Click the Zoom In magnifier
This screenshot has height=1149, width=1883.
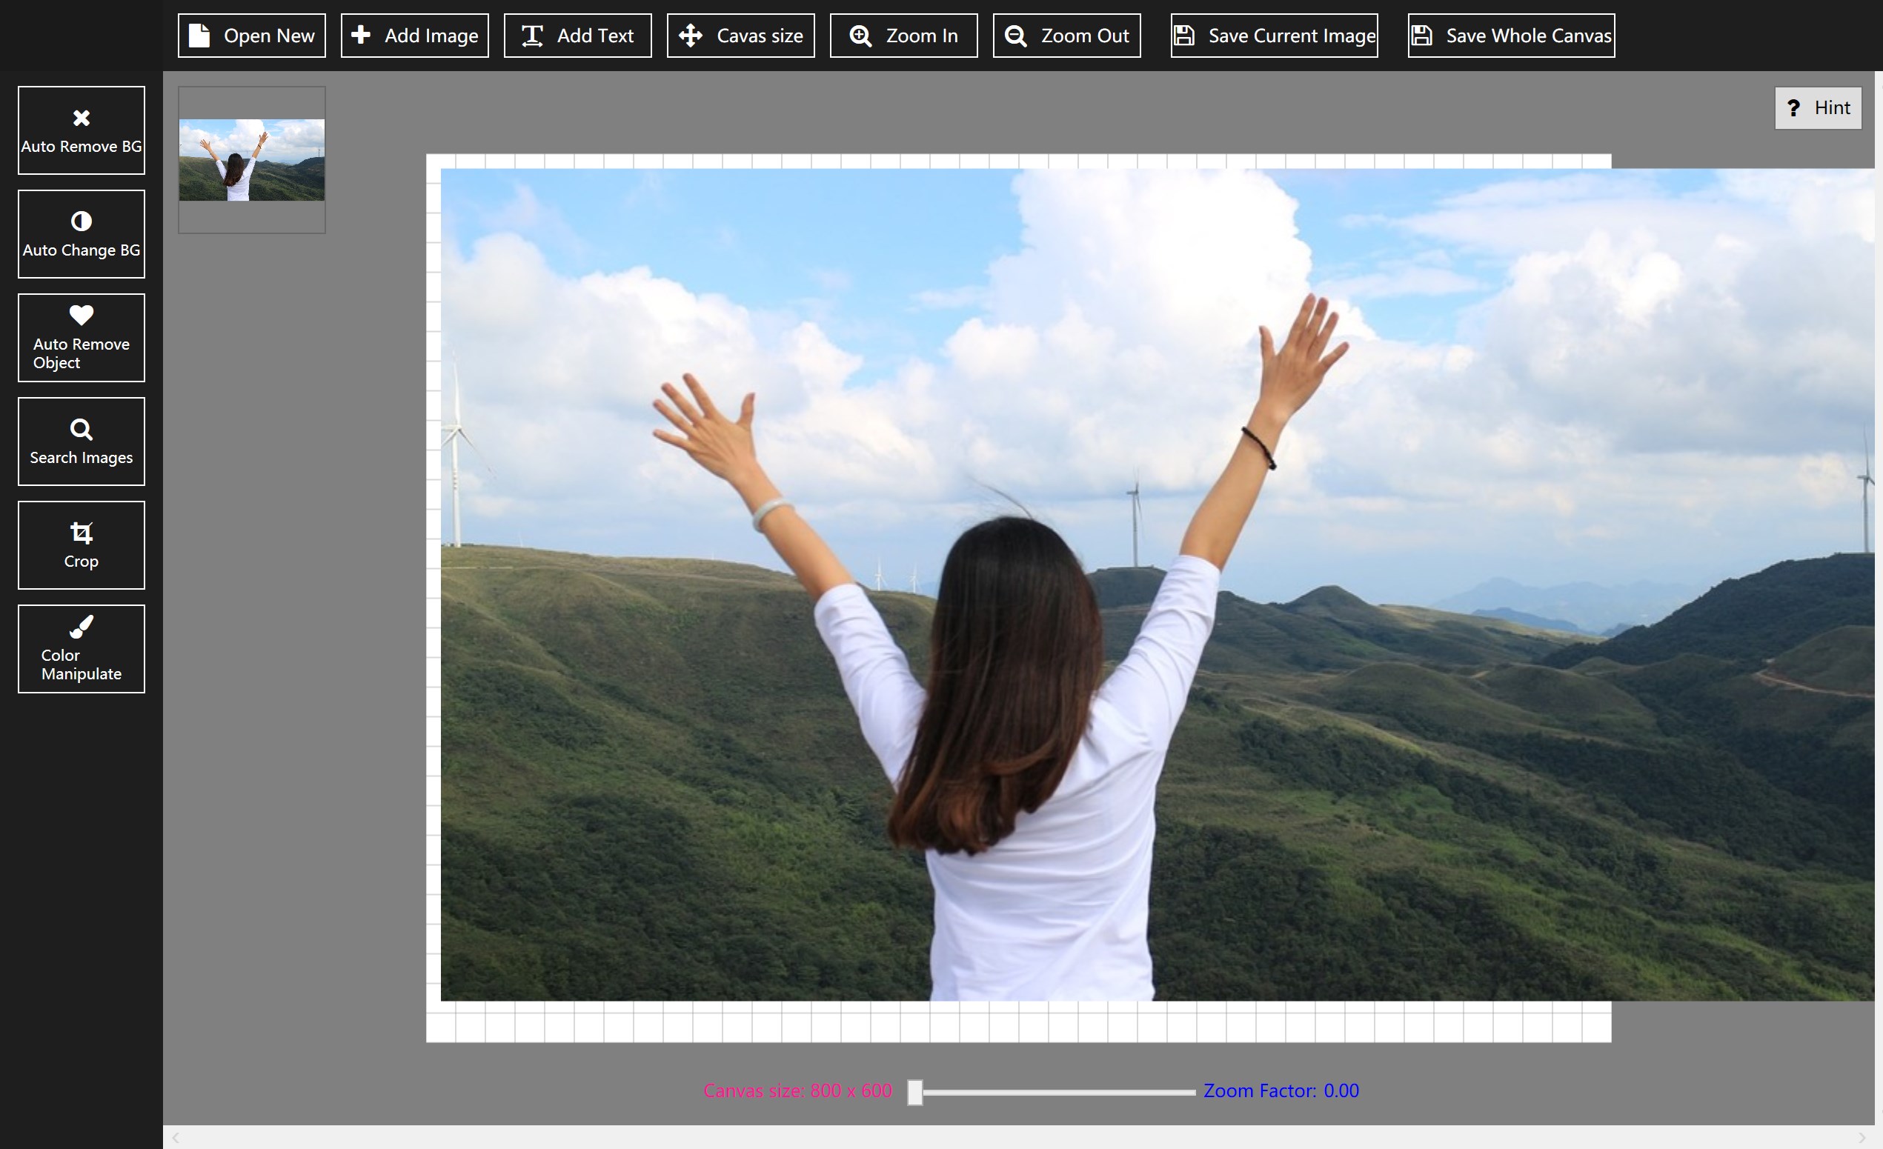point(861,36)
